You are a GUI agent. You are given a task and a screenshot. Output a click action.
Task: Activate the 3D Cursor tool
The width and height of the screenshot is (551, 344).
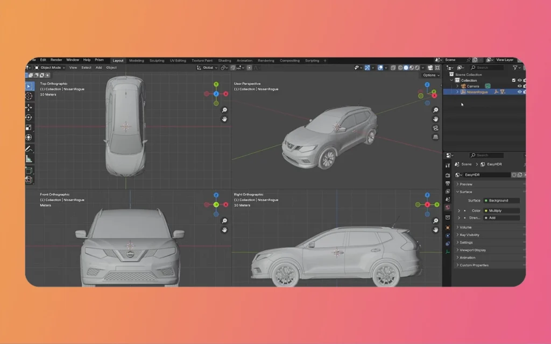tap(29, 96)
